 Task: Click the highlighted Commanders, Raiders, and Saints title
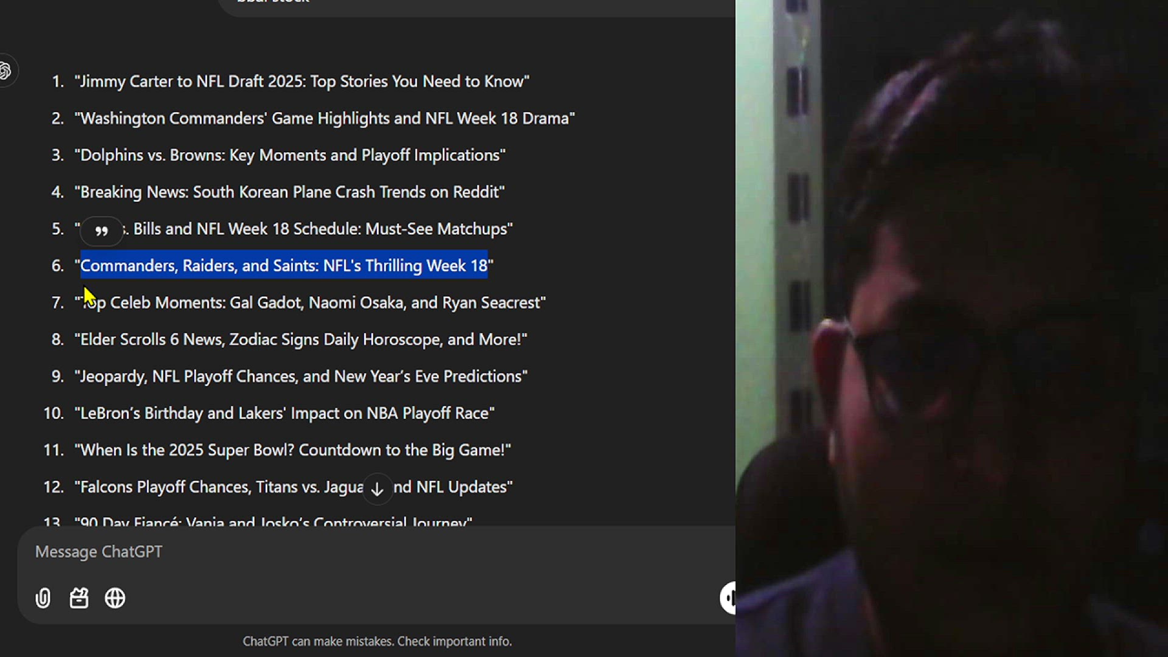coord(284,265)
